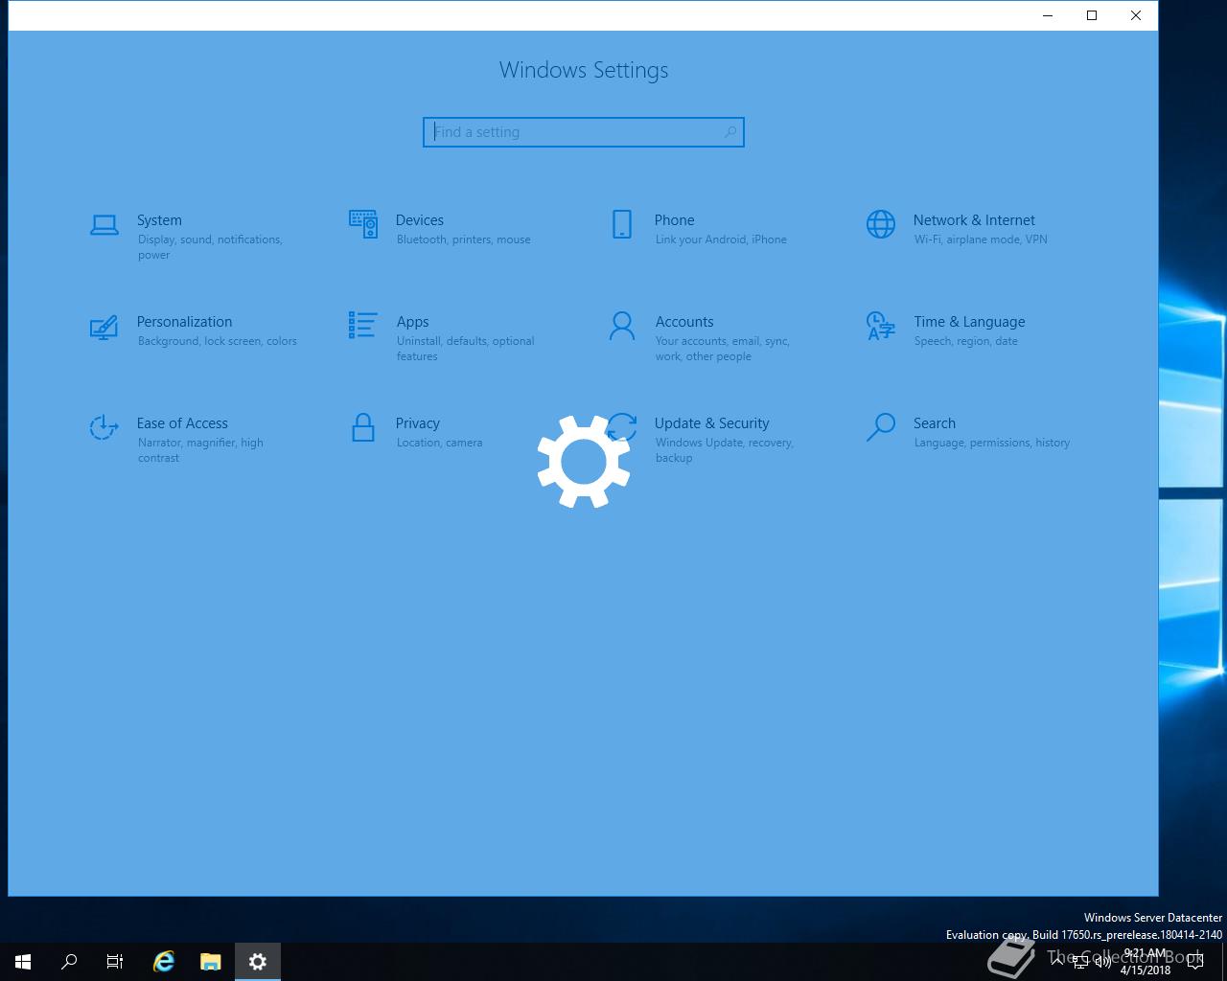Open the System laptop icon
Screen dimensions: 1227x981
[x=104, y=225]
